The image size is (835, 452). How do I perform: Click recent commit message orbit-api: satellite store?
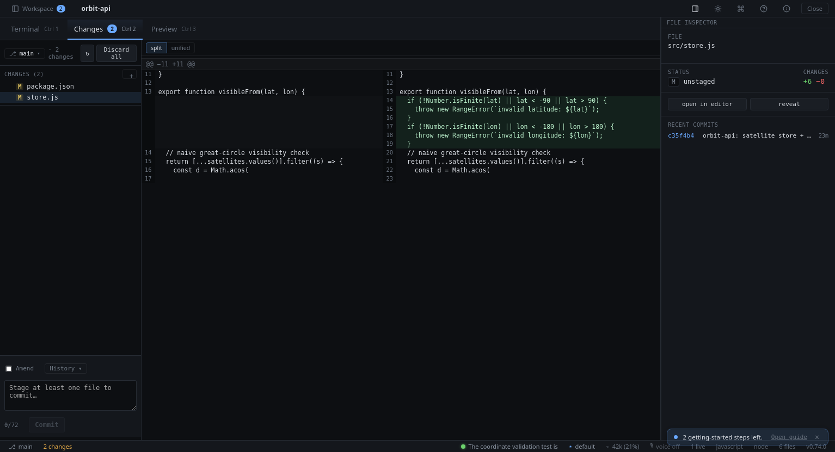(x=757, y=136)
